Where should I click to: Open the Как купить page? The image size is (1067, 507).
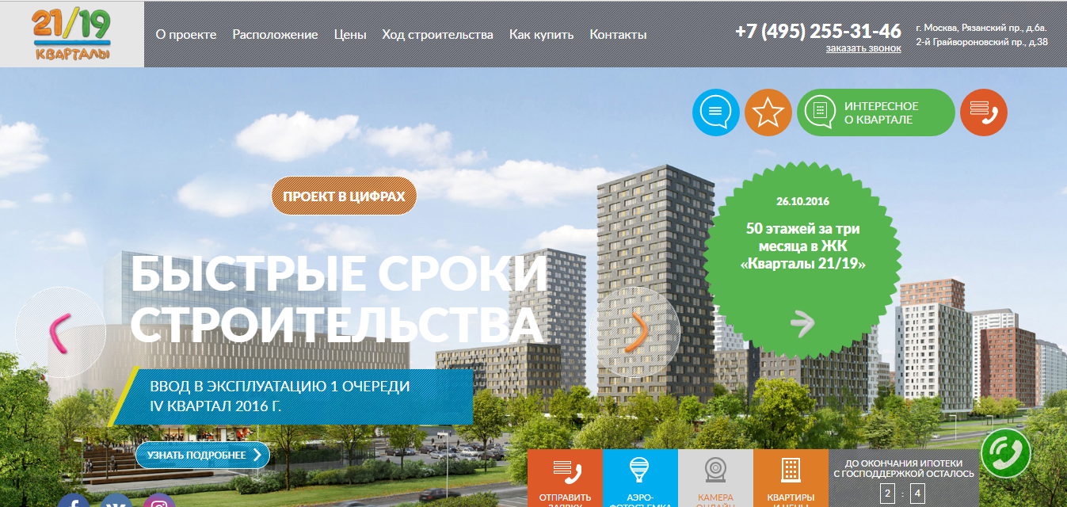click(541, 35)
